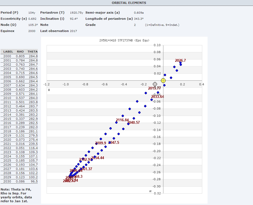Pick the blue dot labeled 2047.5
This screenshot has width=253, height=205.
click(x=110, y=142)
